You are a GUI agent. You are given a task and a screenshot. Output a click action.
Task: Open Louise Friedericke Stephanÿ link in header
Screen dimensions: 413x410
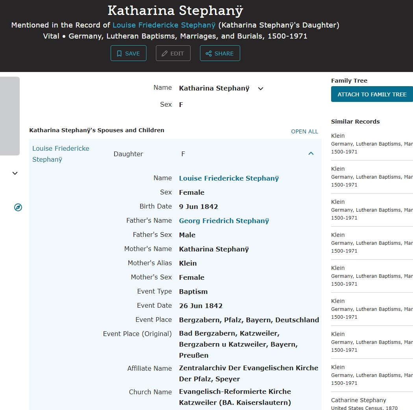[x=164, y=25]
